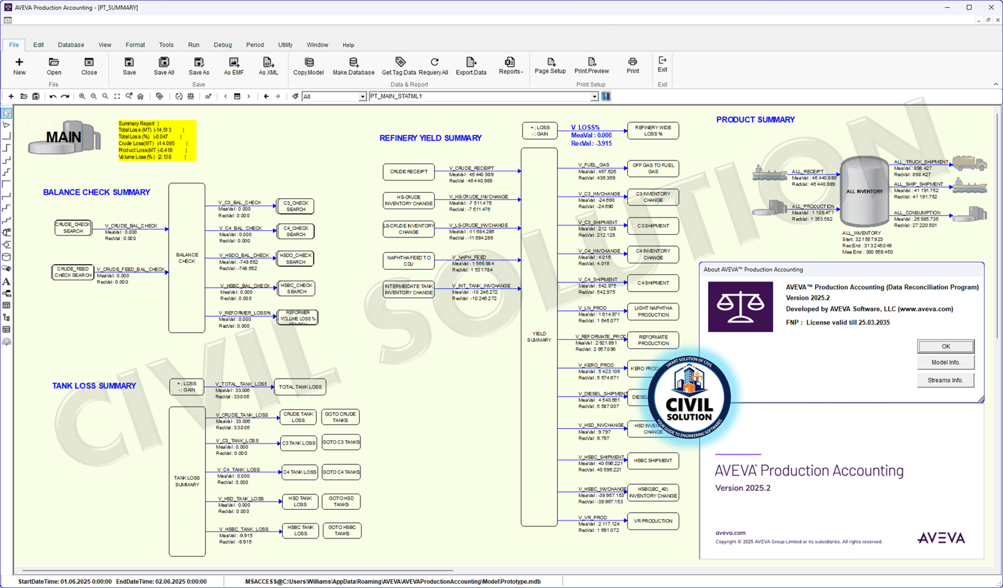
Task: Collapse the ribbon with the chevron
Action: tap(996, 84)
